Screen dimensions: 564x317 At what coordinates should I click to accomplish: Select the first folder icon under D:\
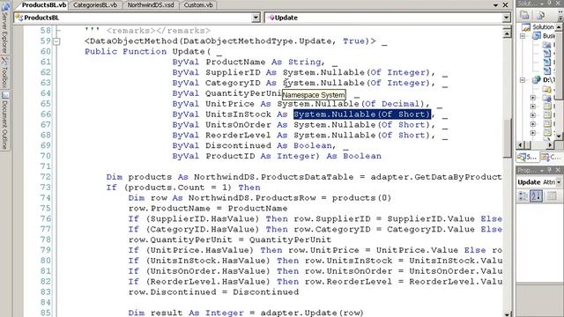coord(546,90)
